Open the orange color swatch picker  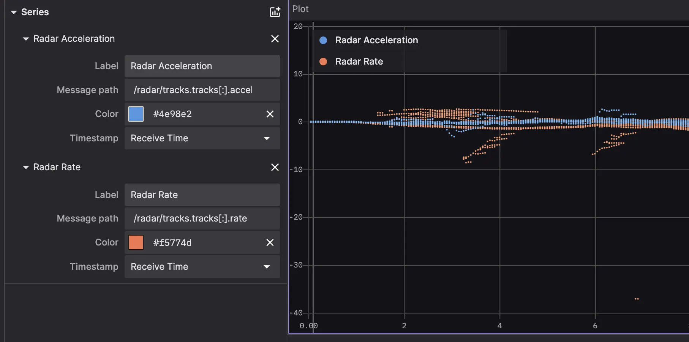(x=136, y=242)
